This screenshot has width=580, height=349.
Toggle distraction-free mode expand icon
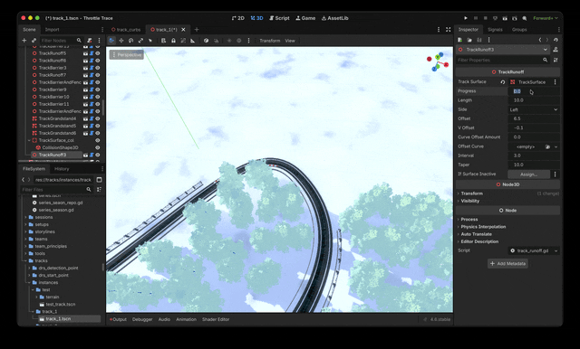point(449,30)
